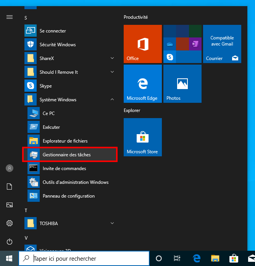
Task: Click the Productivité group header
Action: pyautogui.click(x=136, y=17)
